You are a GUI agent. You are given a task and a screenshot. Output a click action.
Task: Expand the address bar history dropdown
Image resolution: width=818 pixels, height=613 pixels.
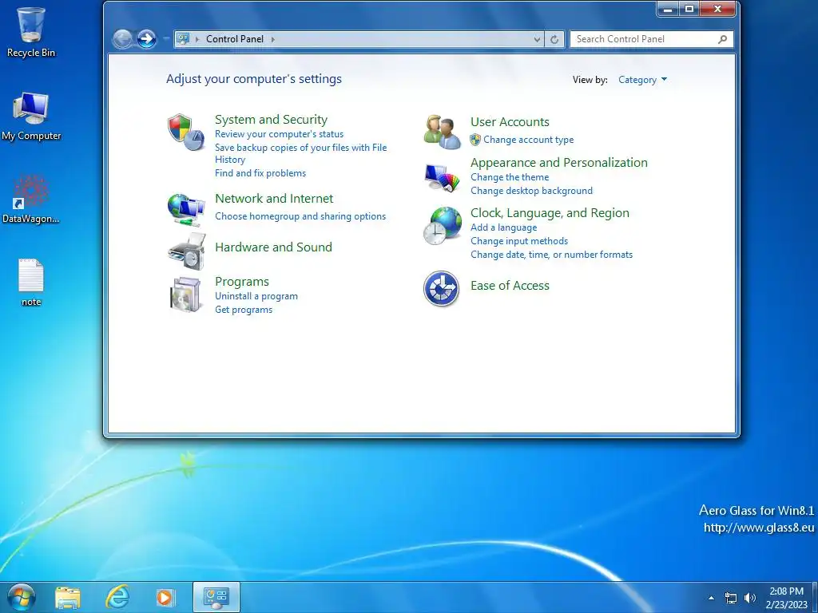coord(538,39)
